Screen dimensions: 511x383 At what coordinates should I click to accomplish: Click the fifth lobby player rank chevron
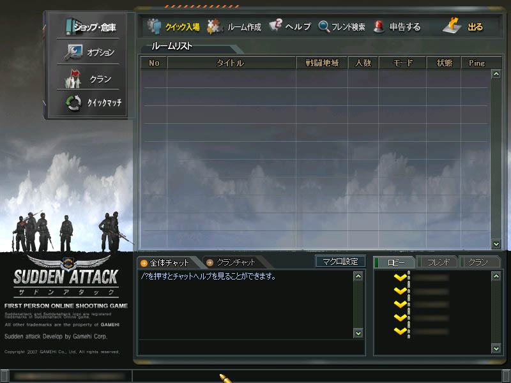click(400, 331)
